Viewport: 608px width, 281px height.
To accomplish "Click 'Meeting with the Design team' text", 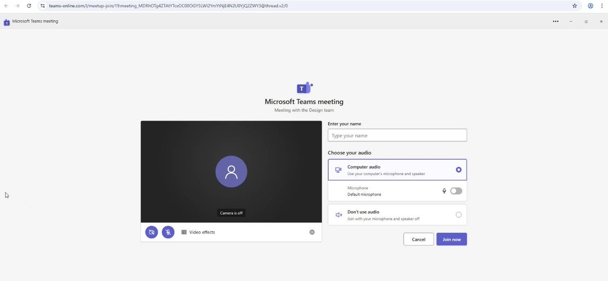I will pyautogui.click(x=304, y=110).
